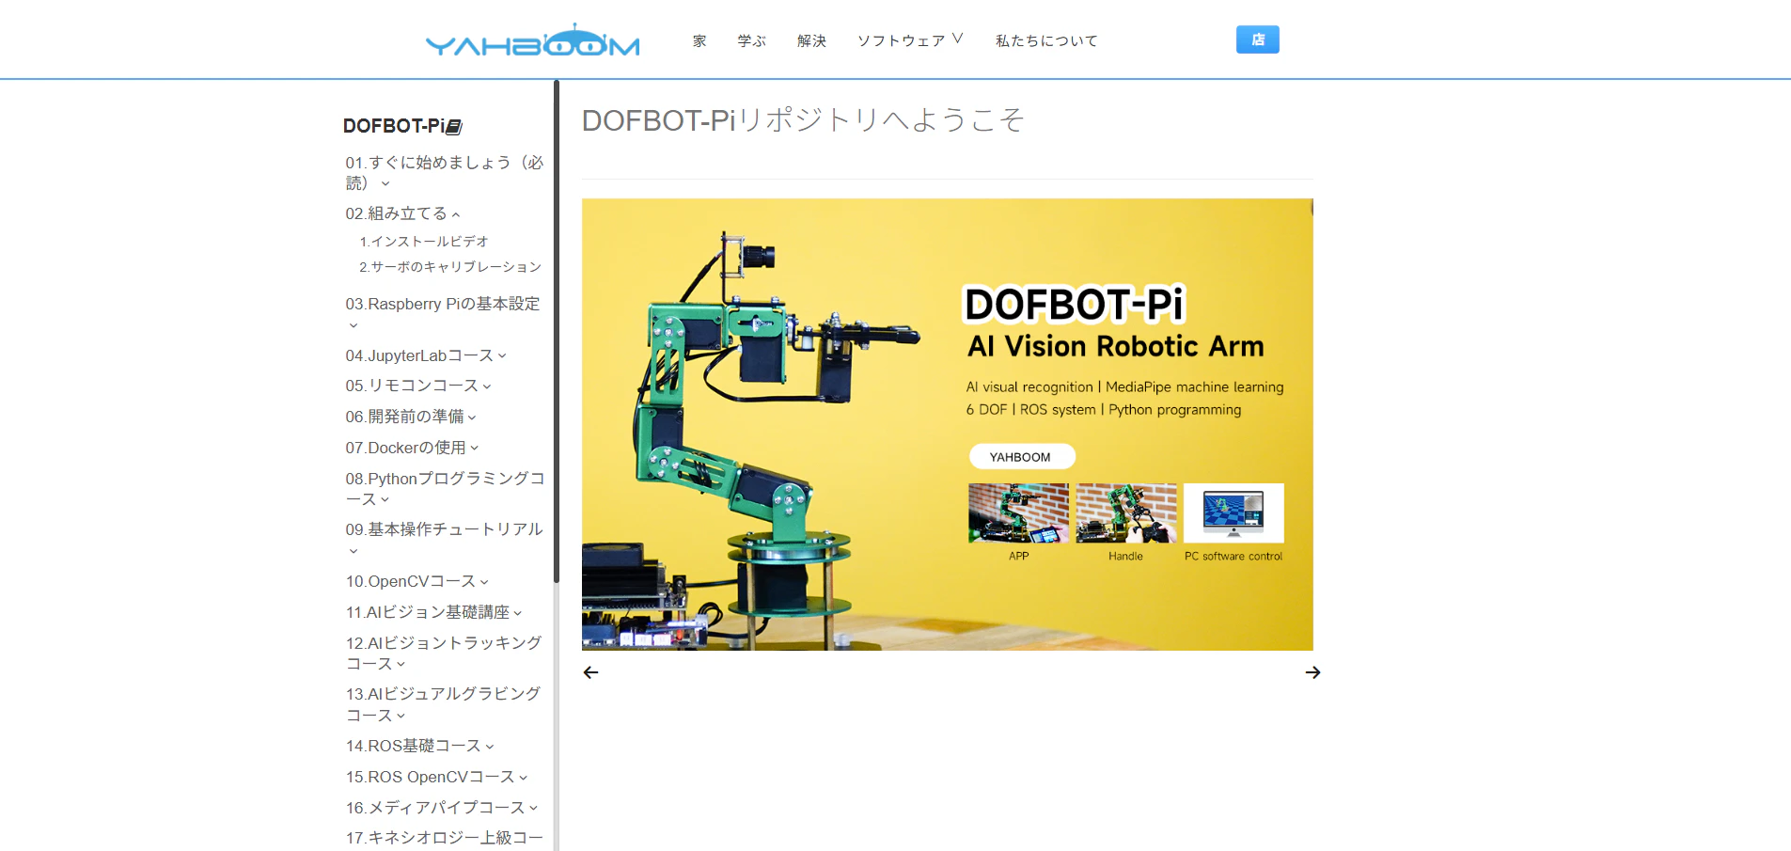This screenshot has width=1791, height=851.
Task: Collapse 02.組み立てる section
Action: [402, 213]
